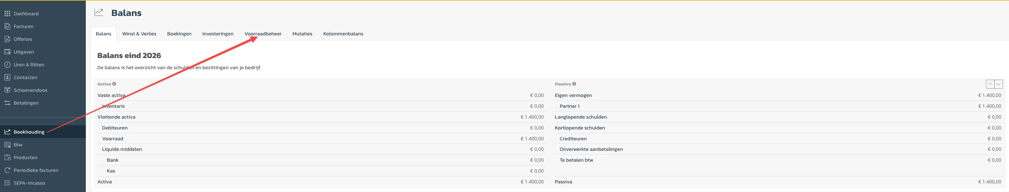Open the Offertes sidebar link
Screen dimensions: 1009x192
[x=23, y=40]
